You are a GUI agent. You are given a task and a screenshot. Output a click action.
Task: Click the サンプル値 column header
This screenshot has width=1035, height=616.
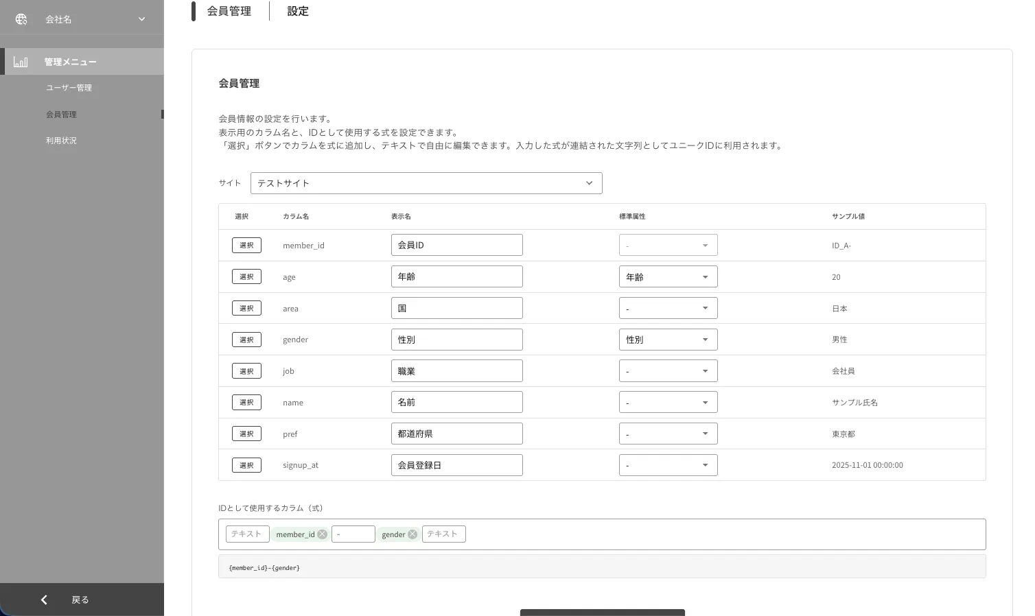point(848,216)
